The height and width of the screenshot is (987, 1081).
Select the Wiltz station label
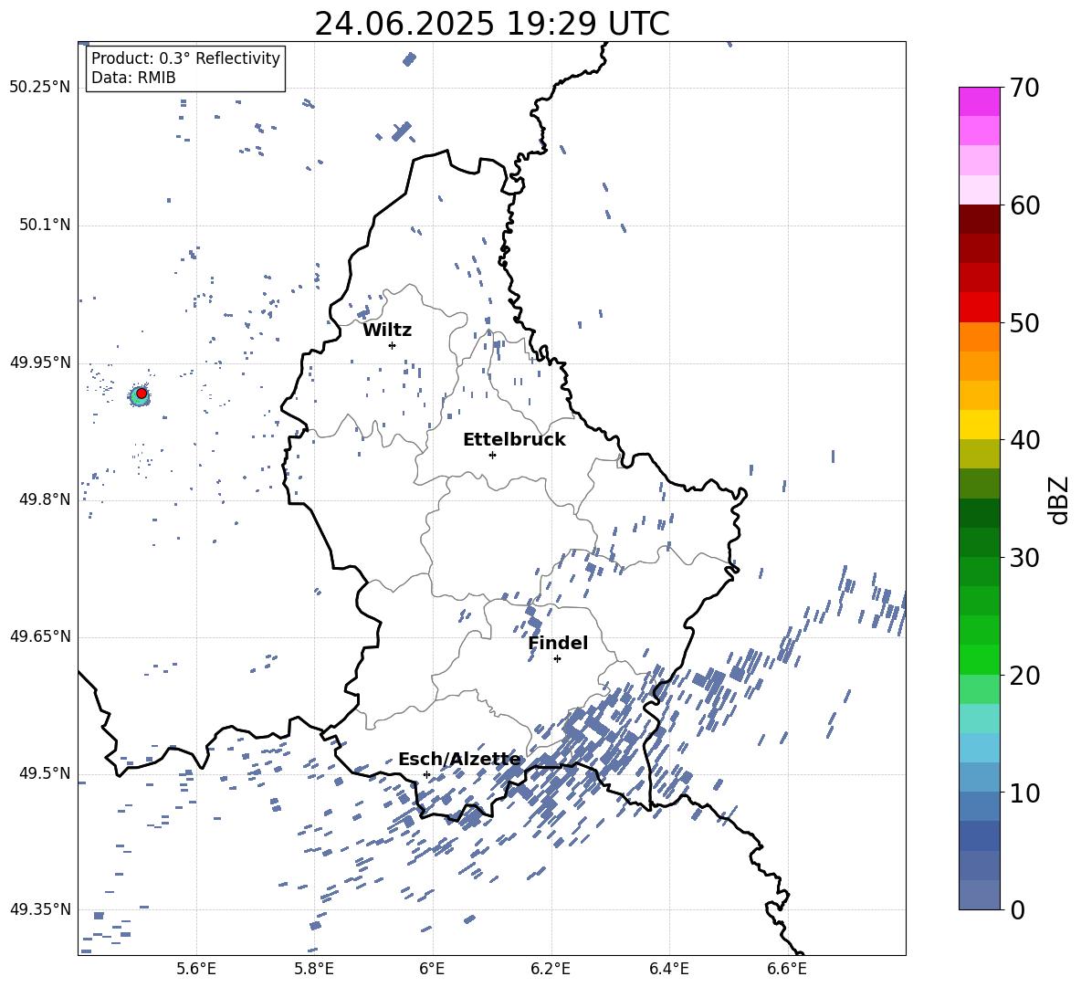coord(387,331)
